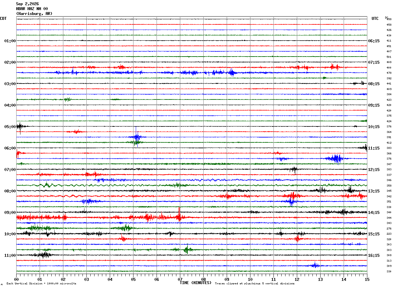393x288 pixels.
Task: Click the UTC column header
Action: [375, 19]
